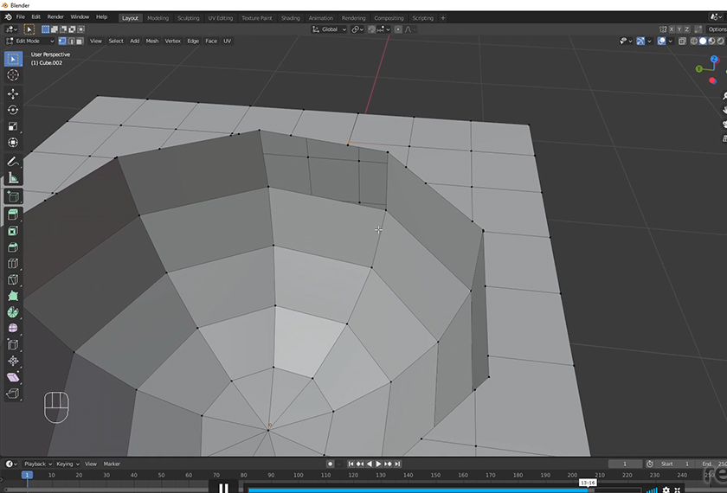Select the Inset Faces tool
The image size is (727, 493).
coord(13,231)
